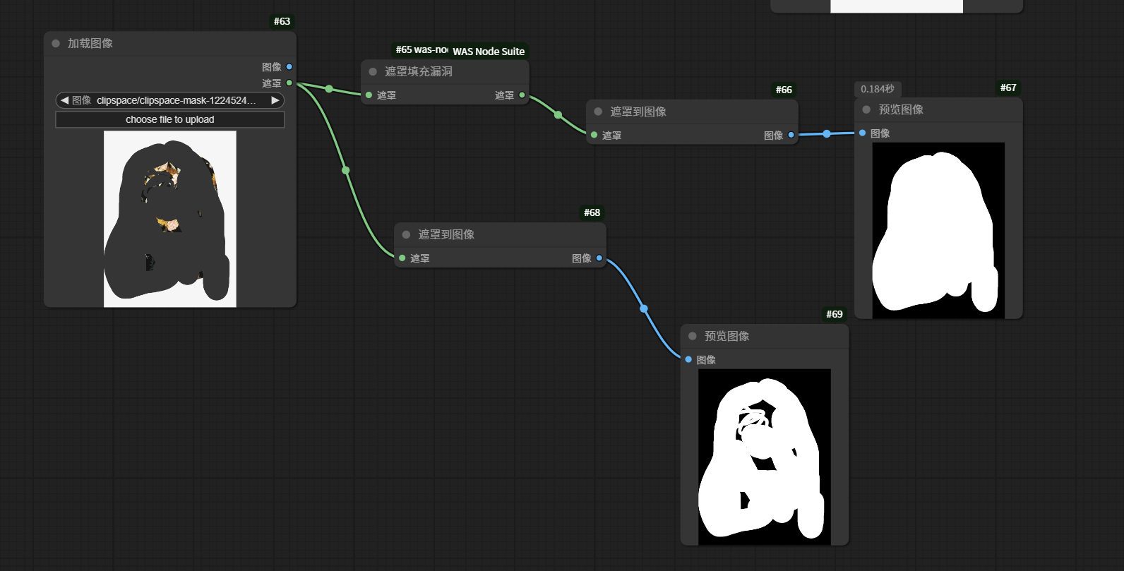Open the clipspace-mask image file combo box
The height and width of the screenshot is (571, 1124).
170,100
